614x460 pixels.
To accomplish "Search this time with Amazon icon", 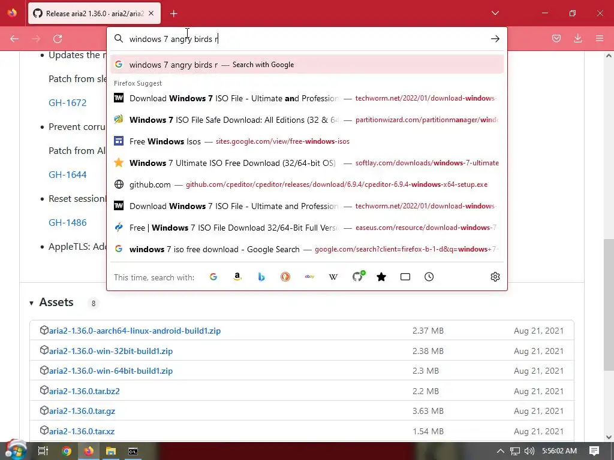I will click(237, 277).
